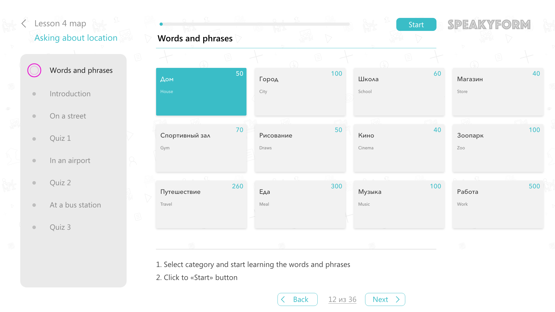Select the Quiz 1 step bullet
This screenshot has height=312, width=555.
tap(34, 139)
